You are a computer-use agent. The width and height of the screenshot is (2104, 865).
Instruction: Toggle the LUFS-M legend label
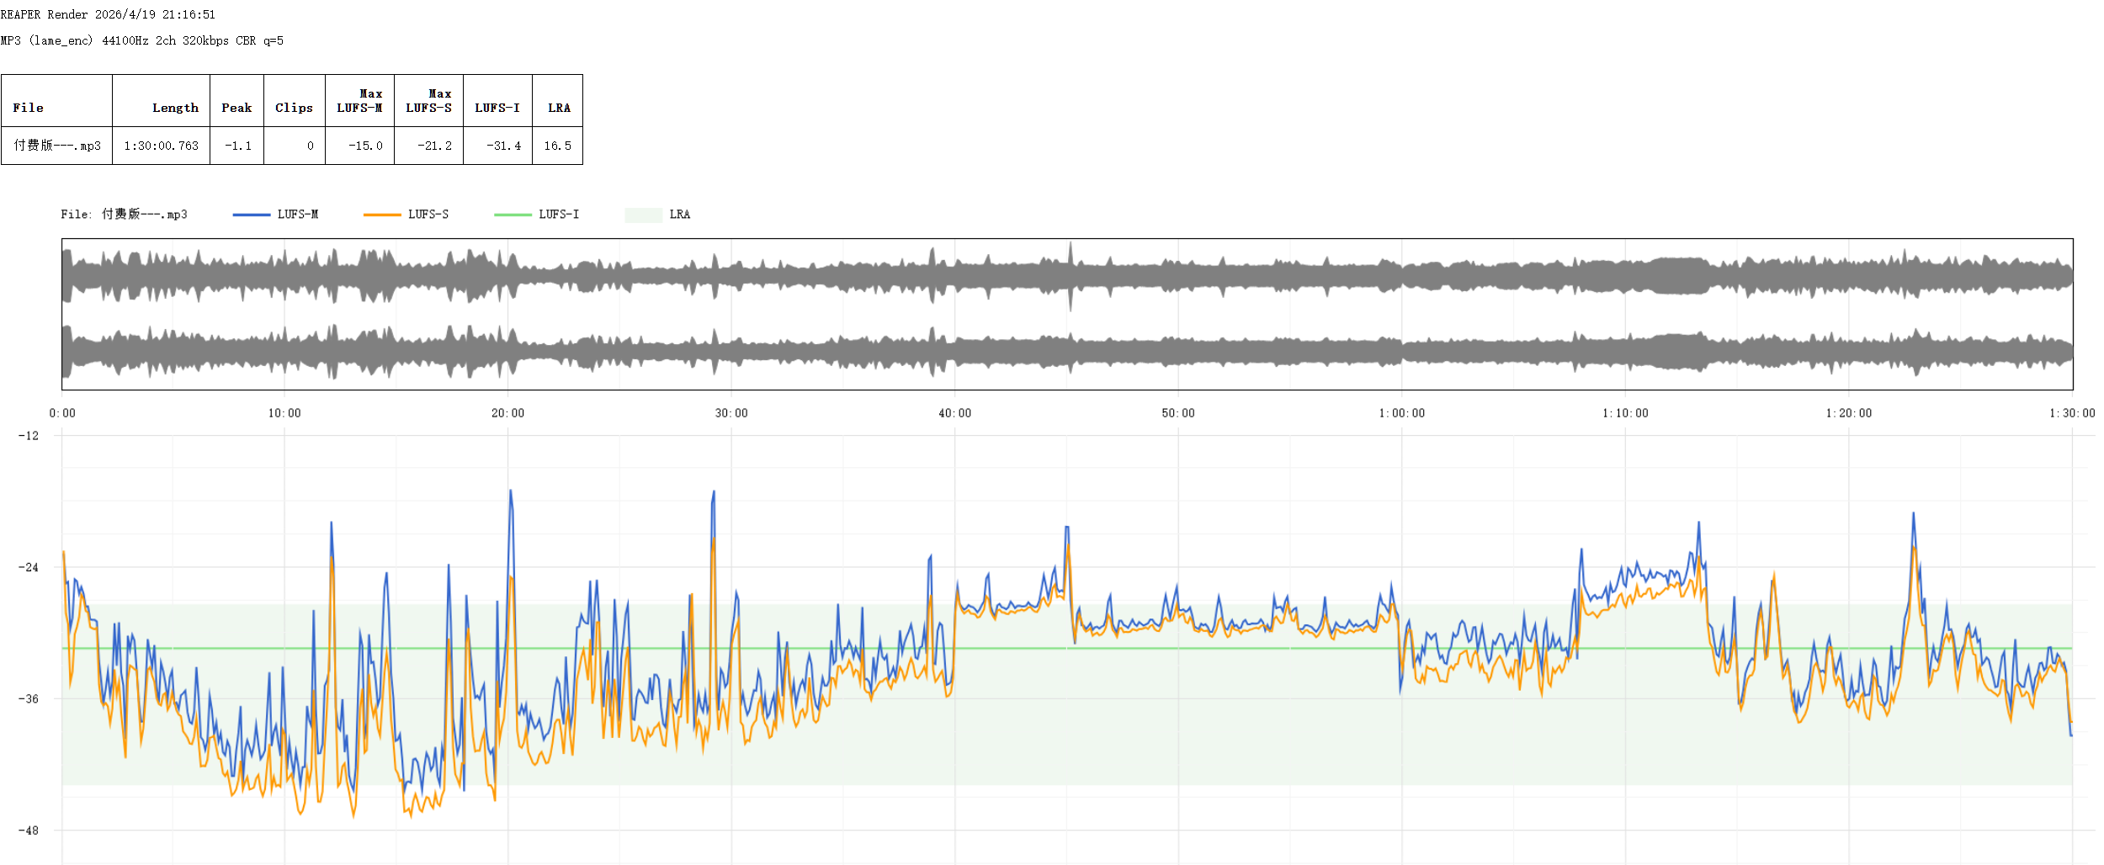(x=298, y=215)
